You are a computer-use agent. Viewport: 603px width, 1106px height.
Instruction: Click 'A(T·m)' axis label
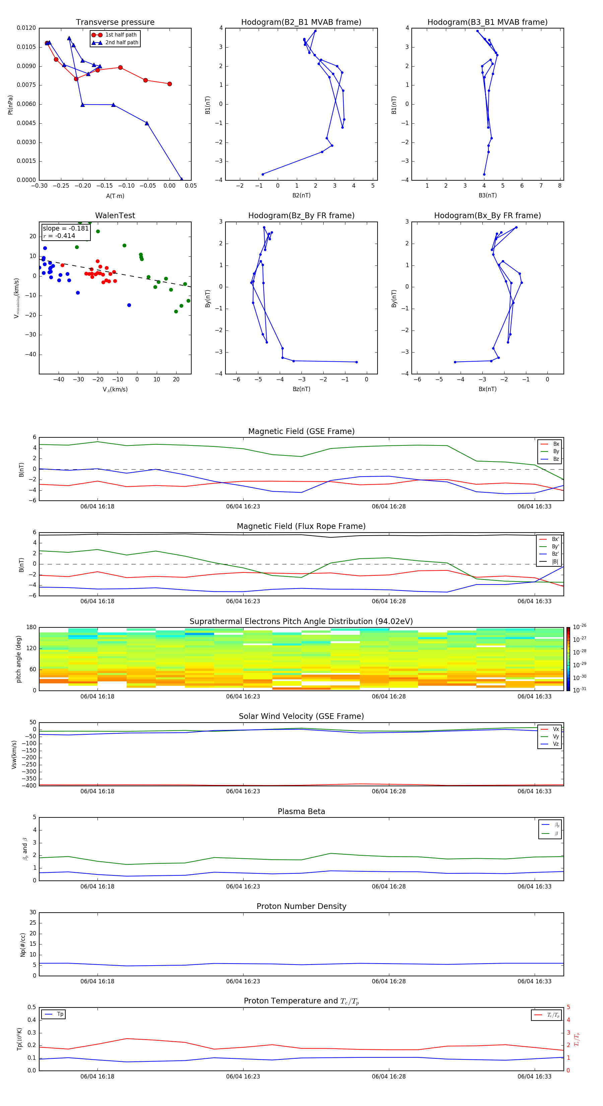[x=115, y=196]
